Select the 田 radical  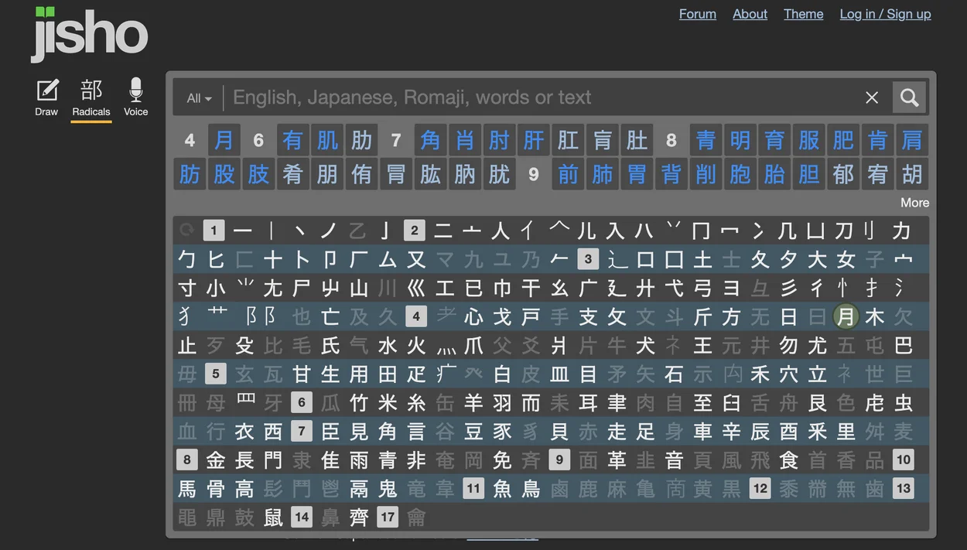click(388, 374)
